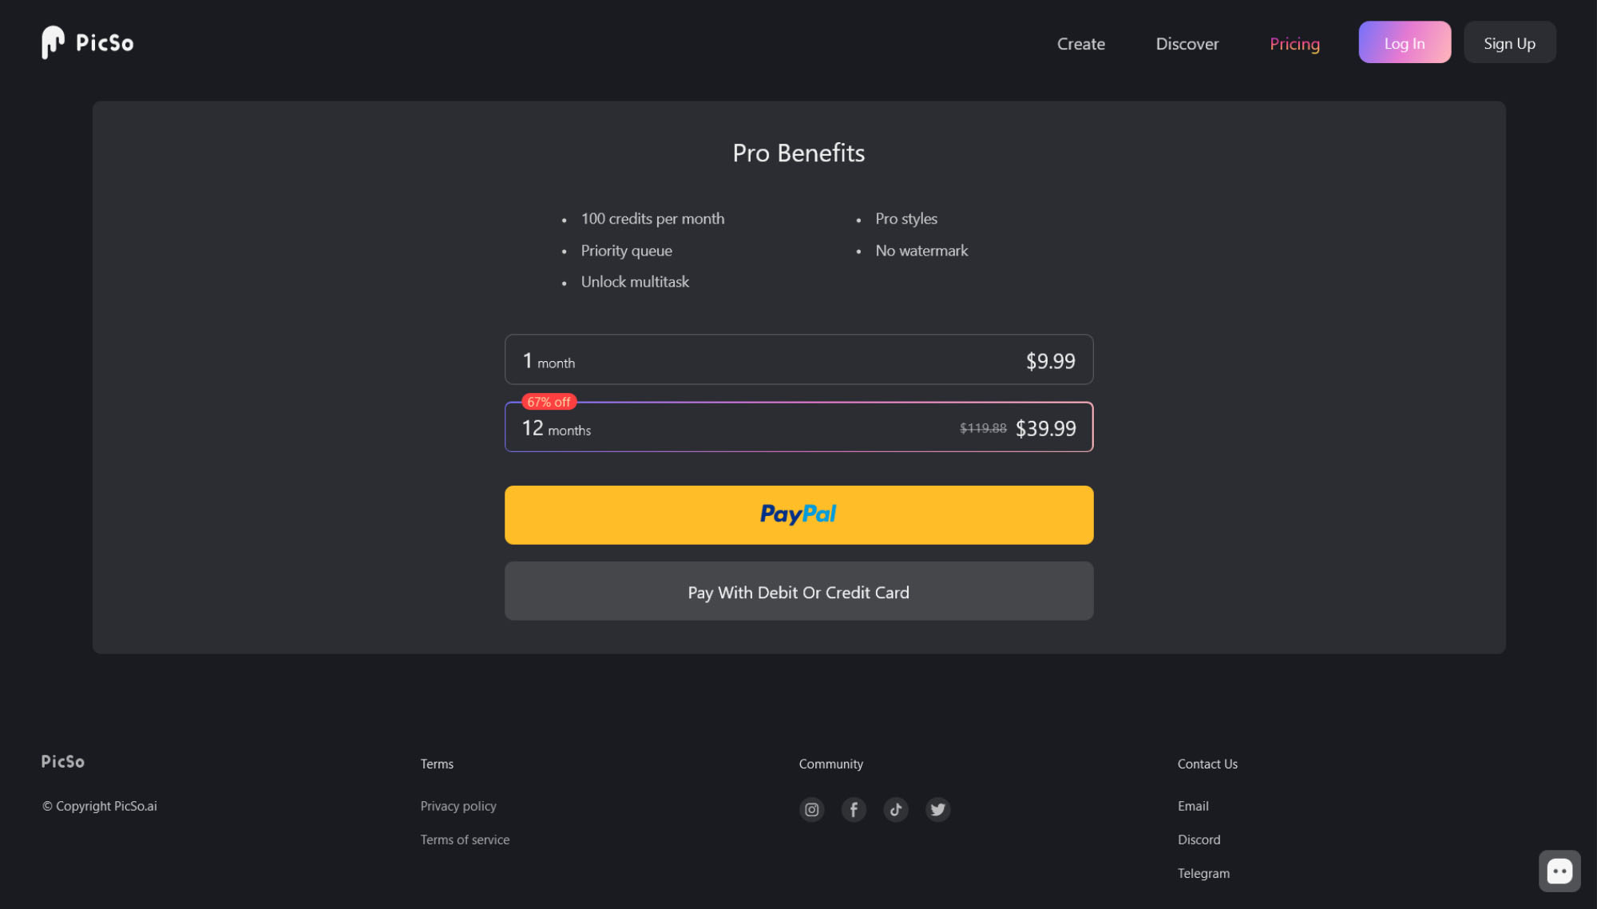Select the 1 month plan option
The width and height of the screenshot is (1597, 909).
coord(798,359)
